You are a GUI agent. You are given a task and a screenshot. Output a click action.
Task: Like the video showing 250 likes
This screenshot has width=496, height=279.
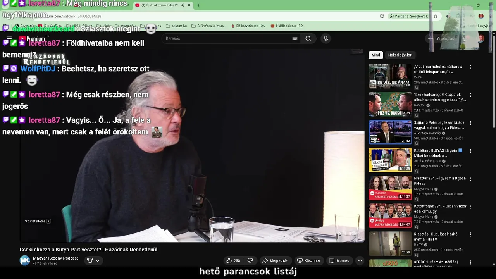pyautogui.click(x=233, y=261)
